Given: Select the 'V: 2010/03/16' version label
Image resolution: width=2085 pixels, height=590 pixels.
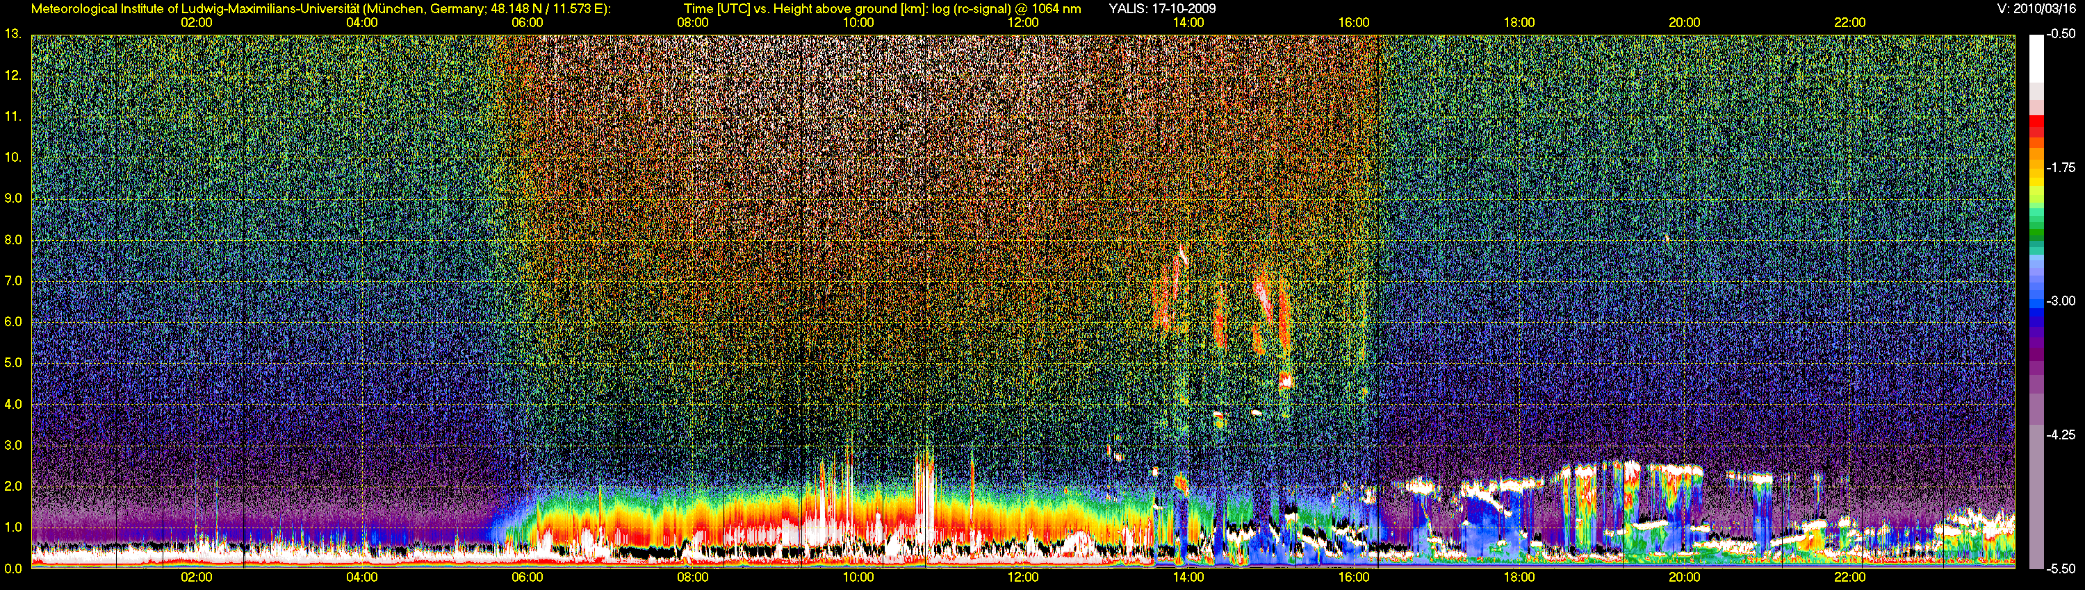Looking at the screenshot, I should pyautogui.click(x=2037, y=9).
